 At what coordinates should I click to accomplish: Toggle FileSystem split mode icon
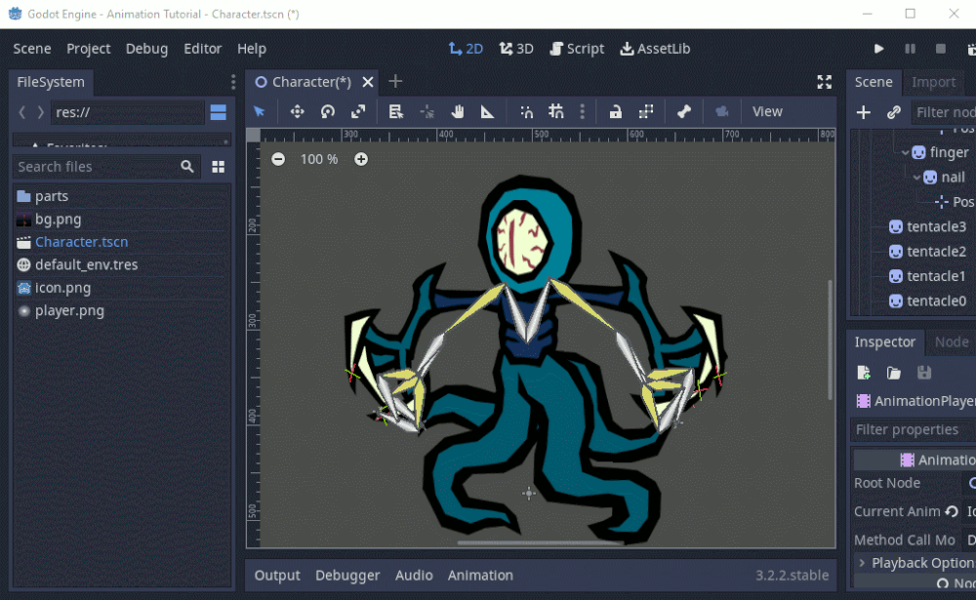coord(219,112)
